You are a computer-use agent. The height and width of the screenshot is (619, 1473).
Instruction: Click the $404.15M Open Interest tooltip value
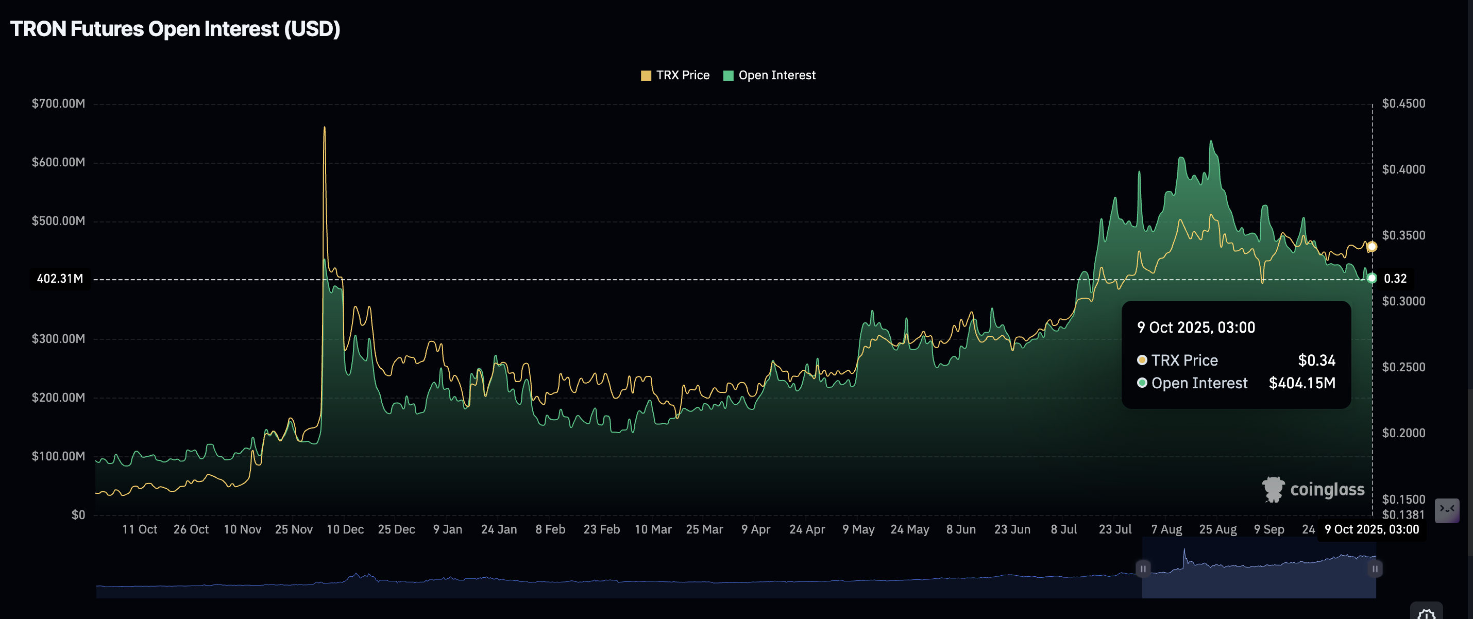[x=1301, y=383]
